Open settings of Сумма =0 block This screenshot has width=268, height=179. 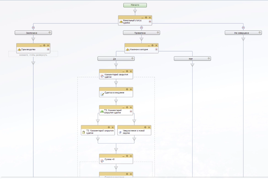[127, 156]
